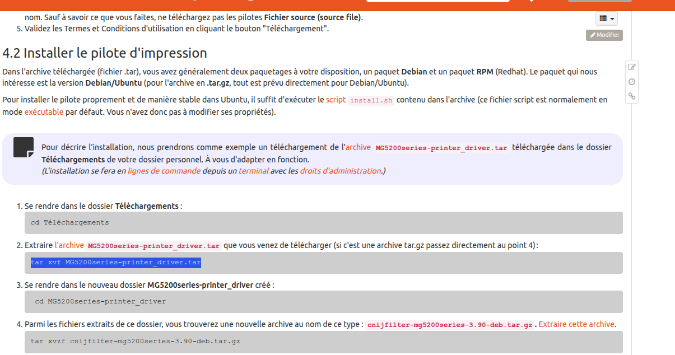Open the table of contents dropdown

pyautogui.click(x=607, y=18)
